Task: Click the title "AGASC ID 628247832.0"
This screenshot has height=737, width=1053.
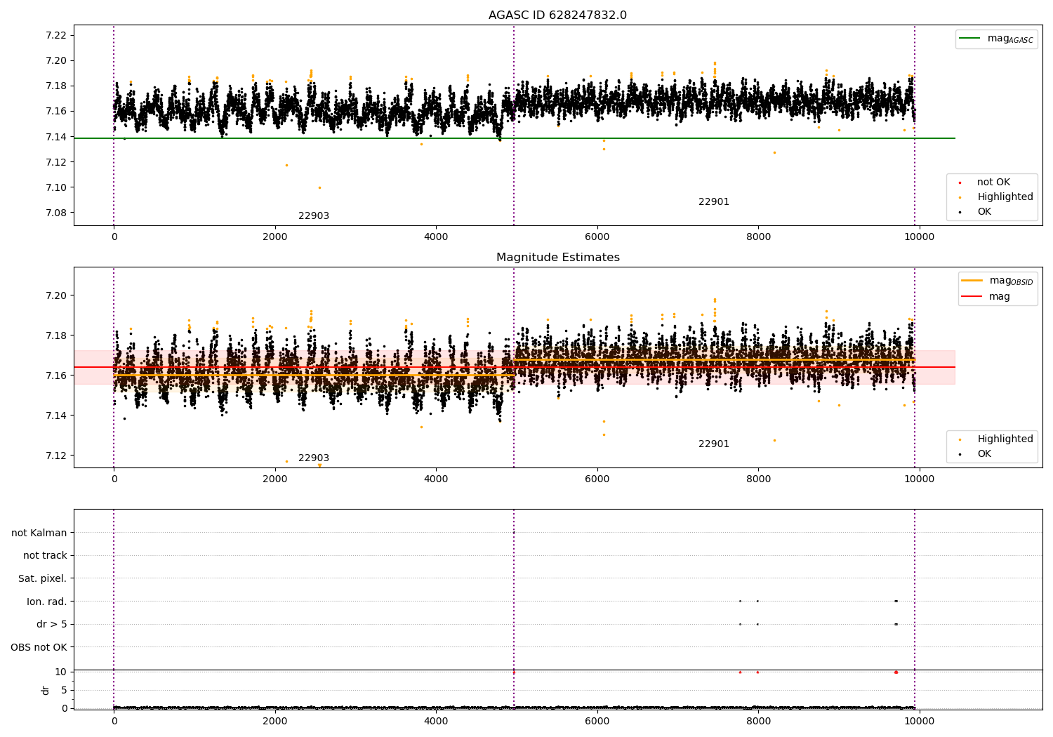Action: [557, 15]
